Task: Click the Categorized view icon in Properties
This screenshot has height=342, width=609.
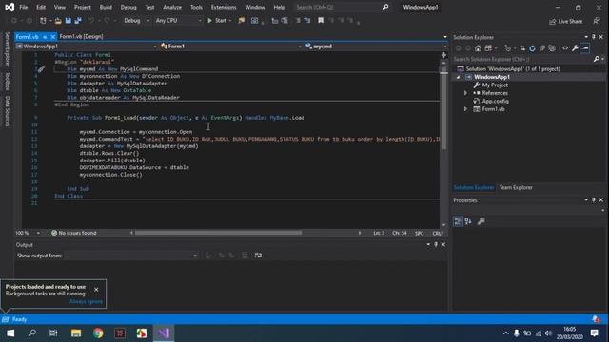Action: (x=458, y=221)
